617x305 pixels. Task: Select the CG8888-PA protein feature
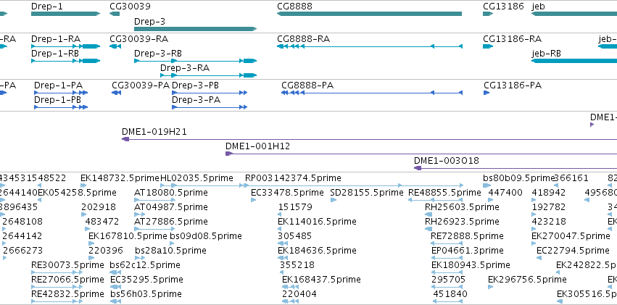pyautogui.click(x=372, y=93)
